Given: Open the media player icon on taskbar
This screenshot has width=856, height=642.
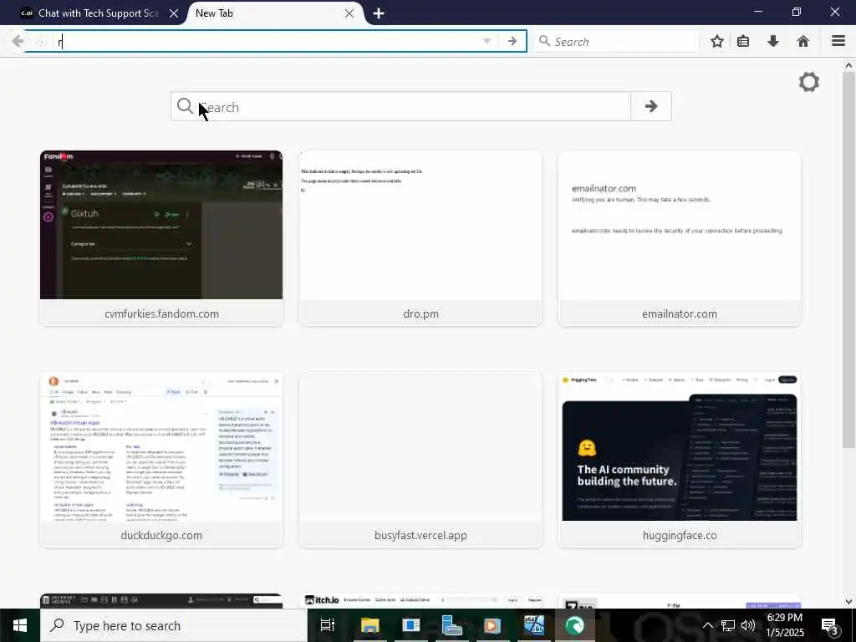Looking at the screenshot, I should click(x=492, y=625).
